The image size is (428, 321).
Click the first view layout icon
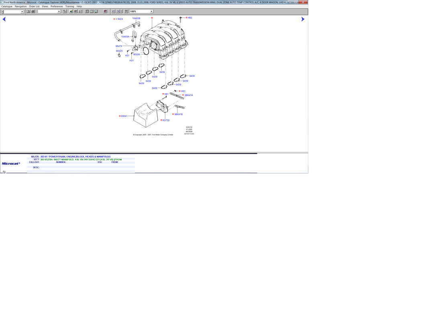point(87,12)
